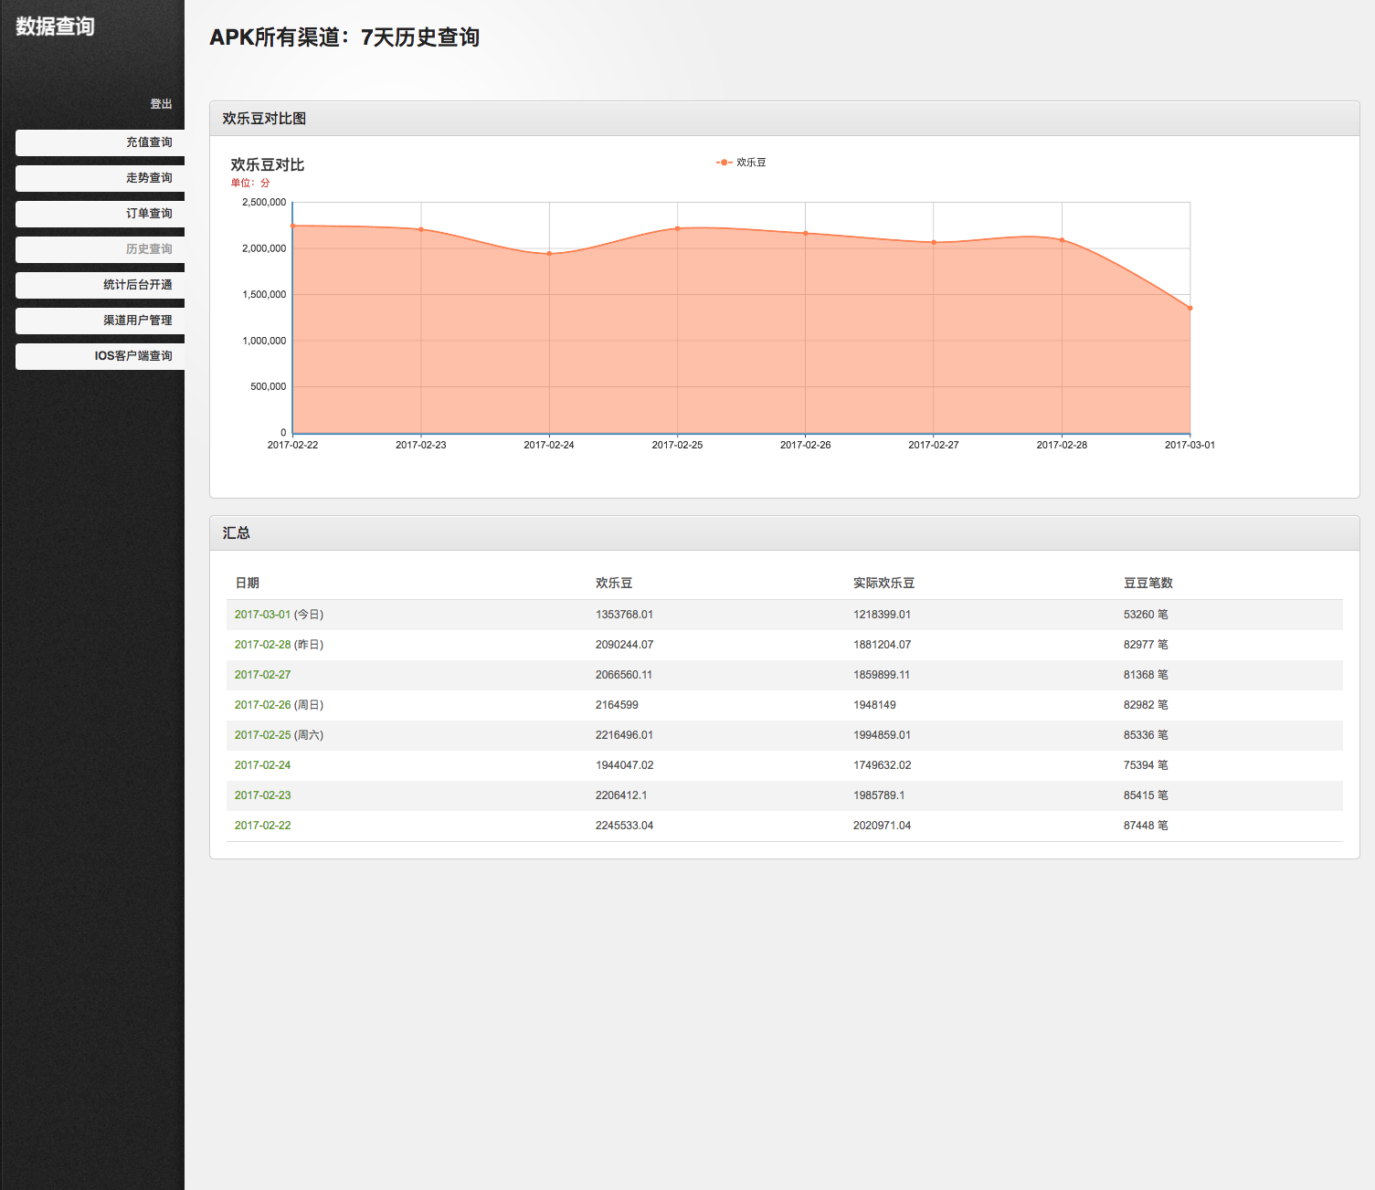This screenshot has height=1190, width=1375.
Task: Open the 2017-02-24 date link in table
Action: pos(262,765)
